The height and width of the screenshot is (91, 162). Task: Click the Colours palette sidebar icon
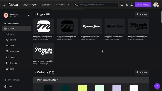pos(7,40)
